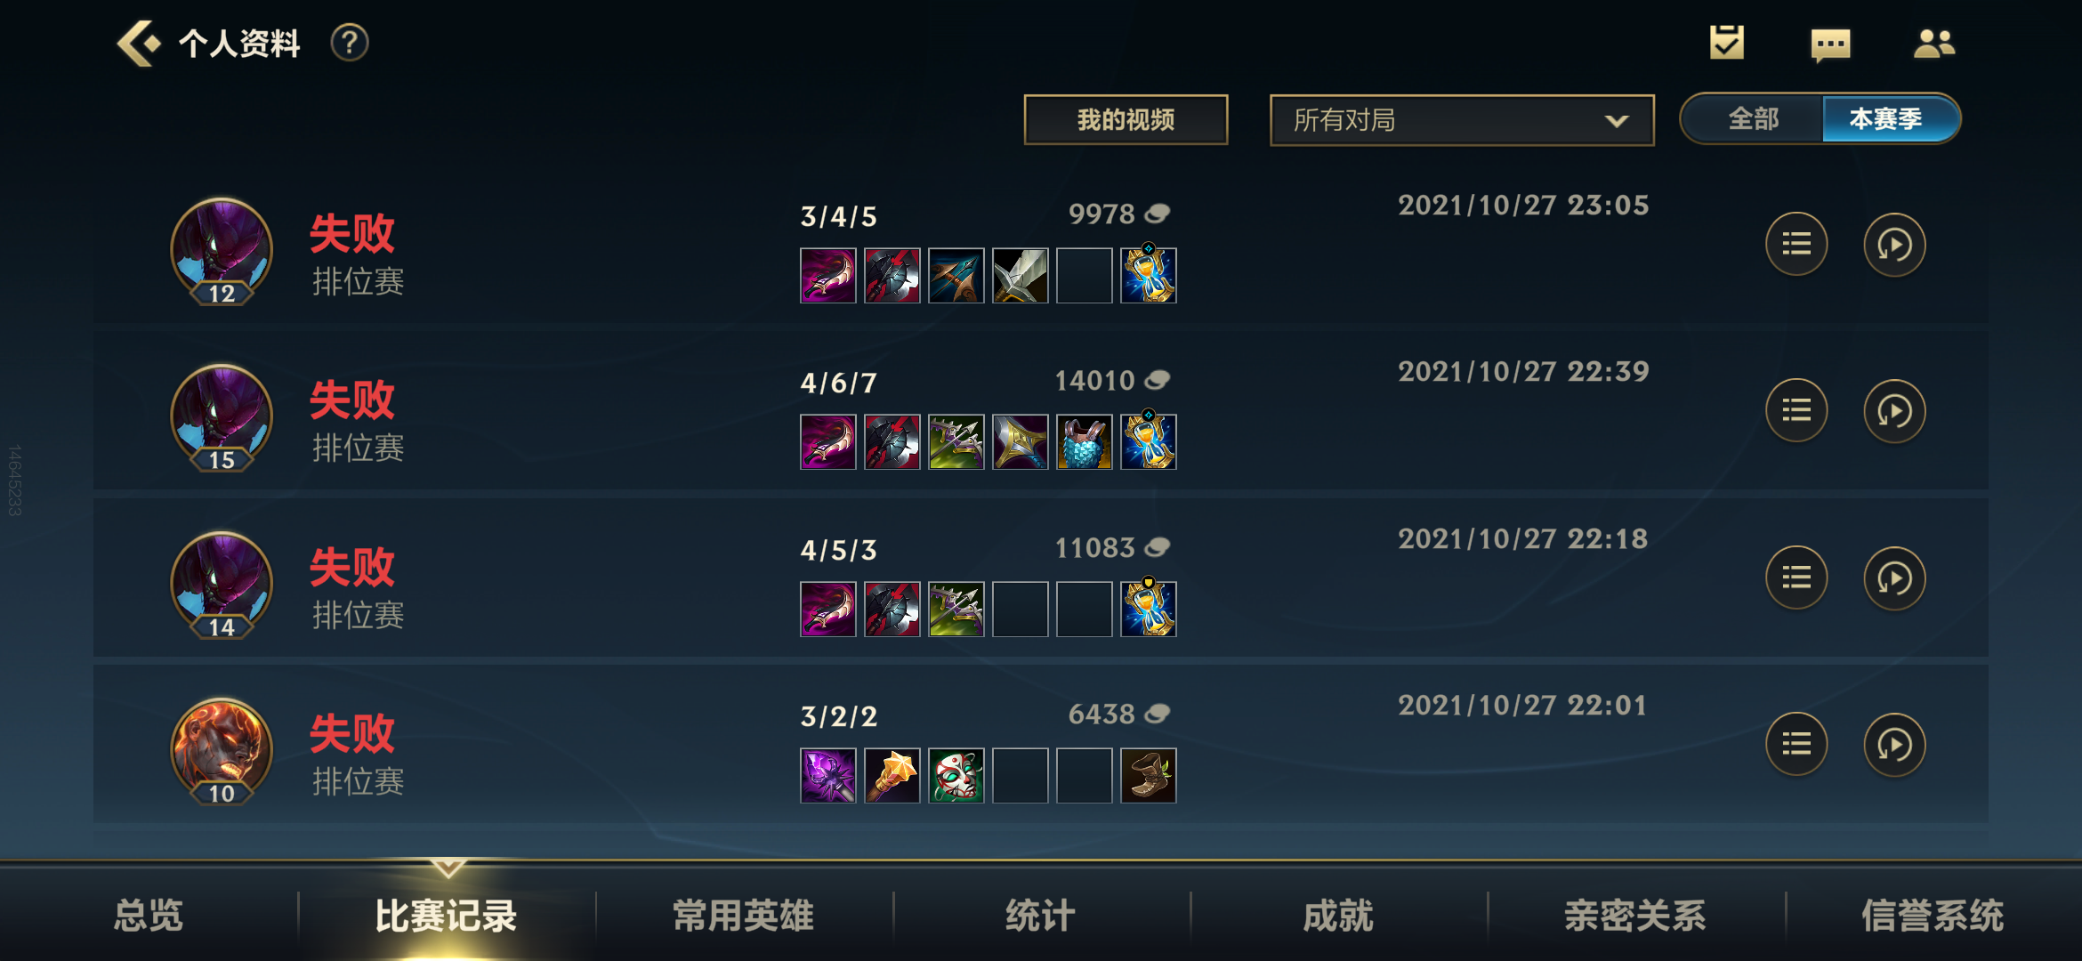Image resolution: width=2082 pixels, height=961 pixels.
Task: Open the help question mark icon
Action: [x=350, y=43]
